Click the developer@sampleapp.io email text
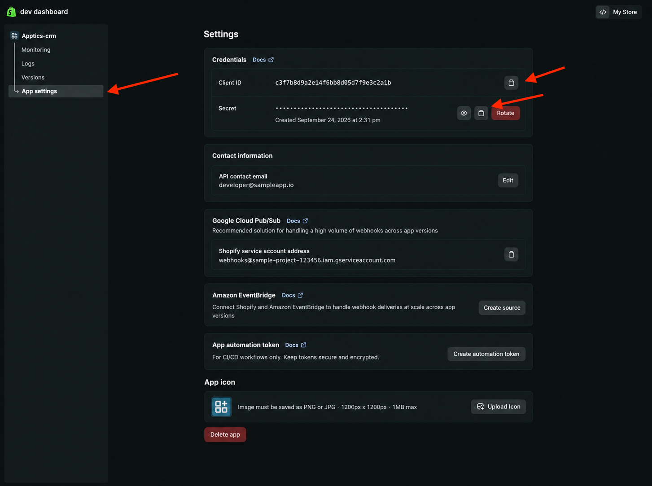 256,185
